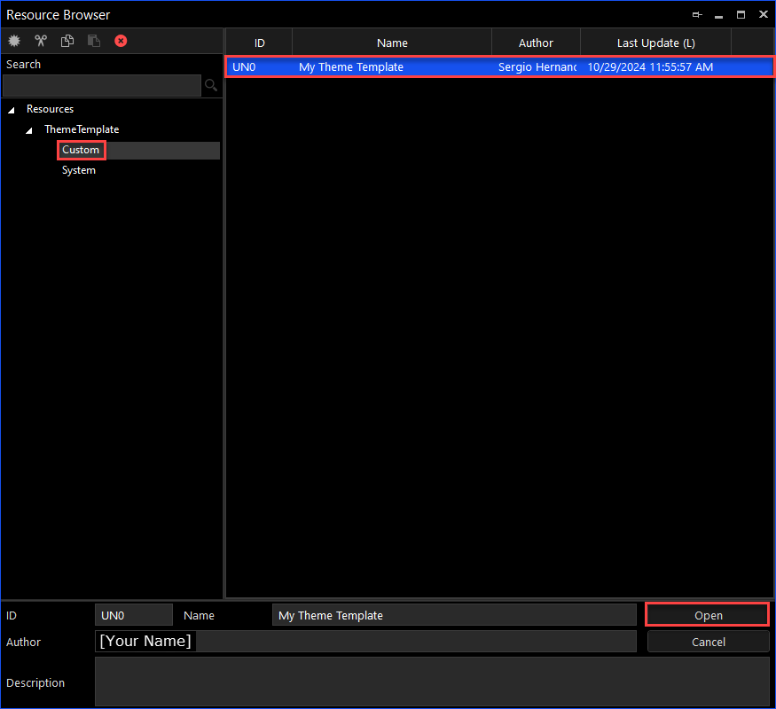Focus the Search input box
Screen dimensions: 776x709
102,85
